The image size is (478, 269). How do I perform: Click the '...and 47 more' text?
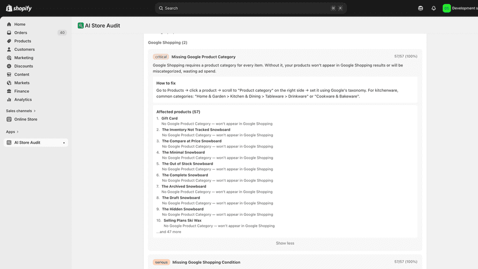coord(169,232)
